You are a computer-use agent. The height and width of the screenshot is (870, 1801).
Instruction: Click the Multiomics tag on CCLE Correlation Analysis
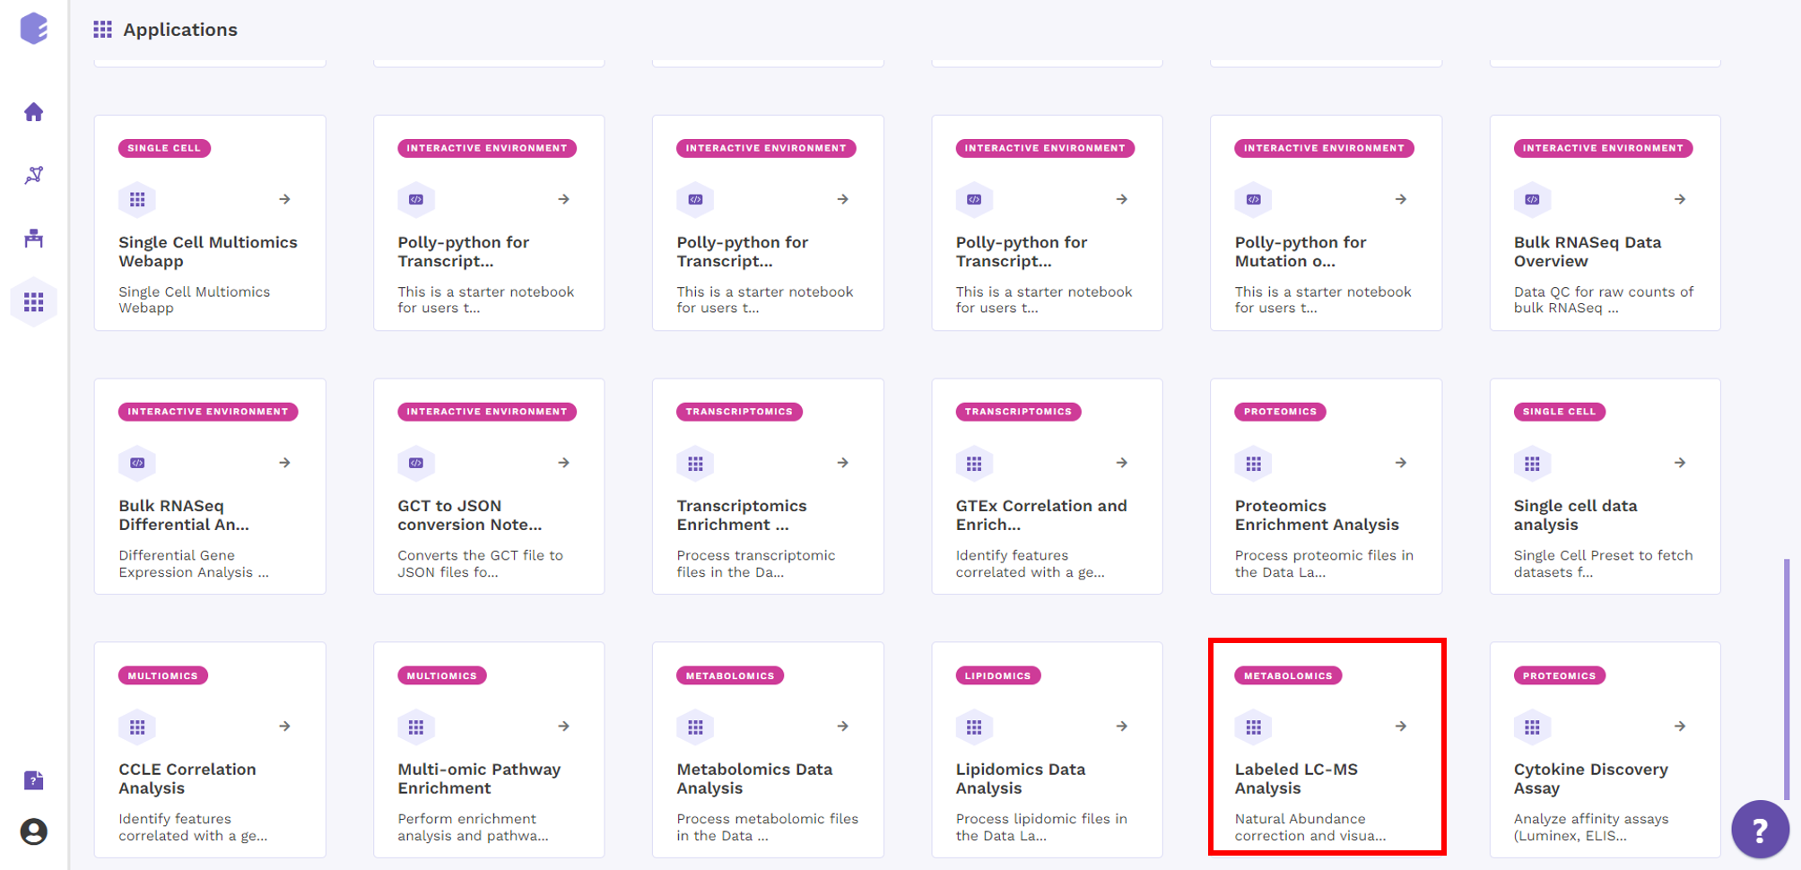(x=162, y=675)
